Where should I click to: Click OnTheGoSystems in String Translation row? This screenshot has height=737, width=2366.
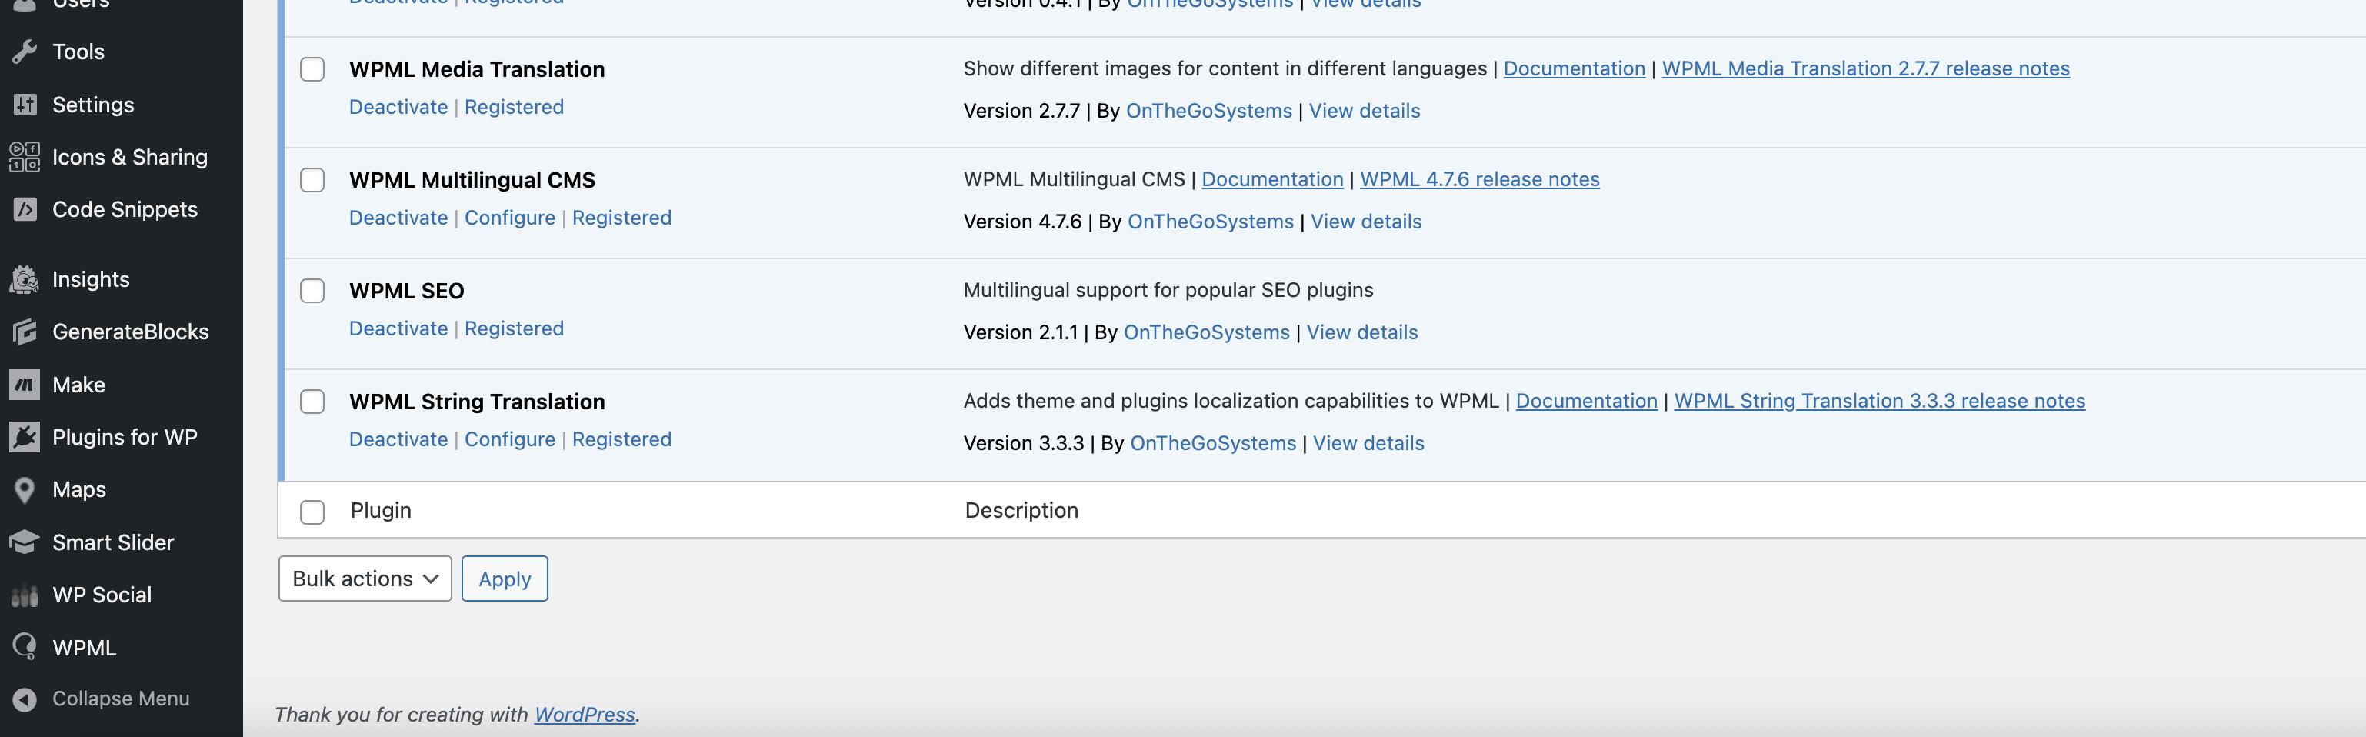pyautogui.click(x=1213, y=443)
